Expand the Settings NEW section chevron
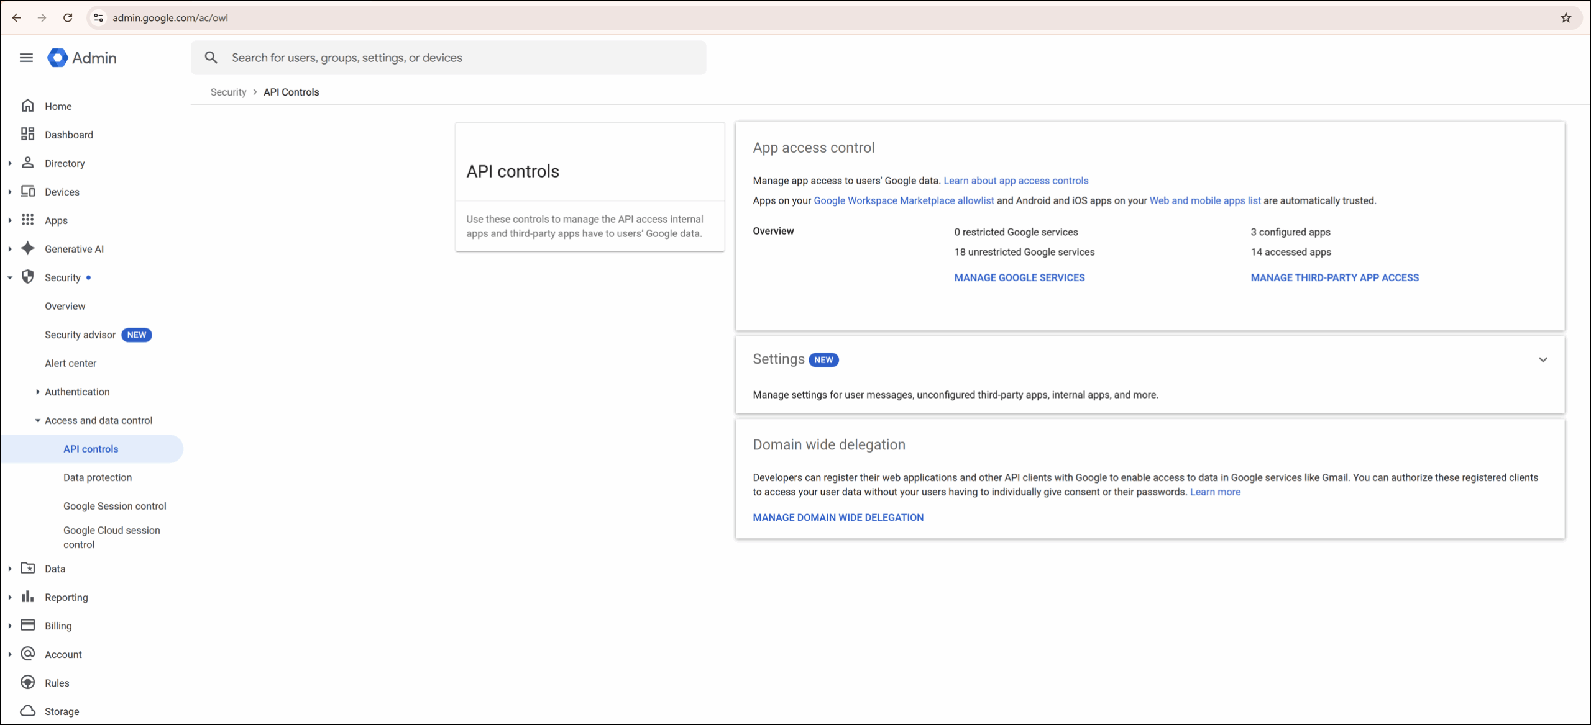 (x=1543, y=360)
